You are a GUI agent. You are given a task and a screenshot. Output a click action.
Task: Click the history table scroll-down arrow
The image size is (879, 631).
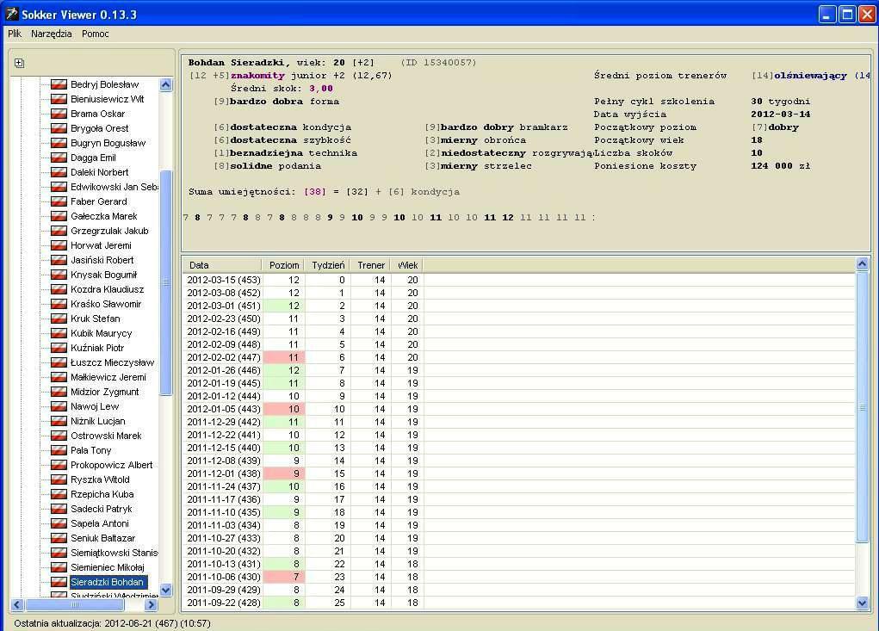(x=862, y=603)
